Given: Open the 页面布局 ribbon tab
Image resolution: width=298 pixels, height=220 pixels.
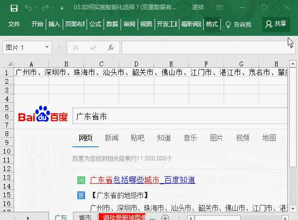Looking at the screenshot, I should tap(75, 24).
